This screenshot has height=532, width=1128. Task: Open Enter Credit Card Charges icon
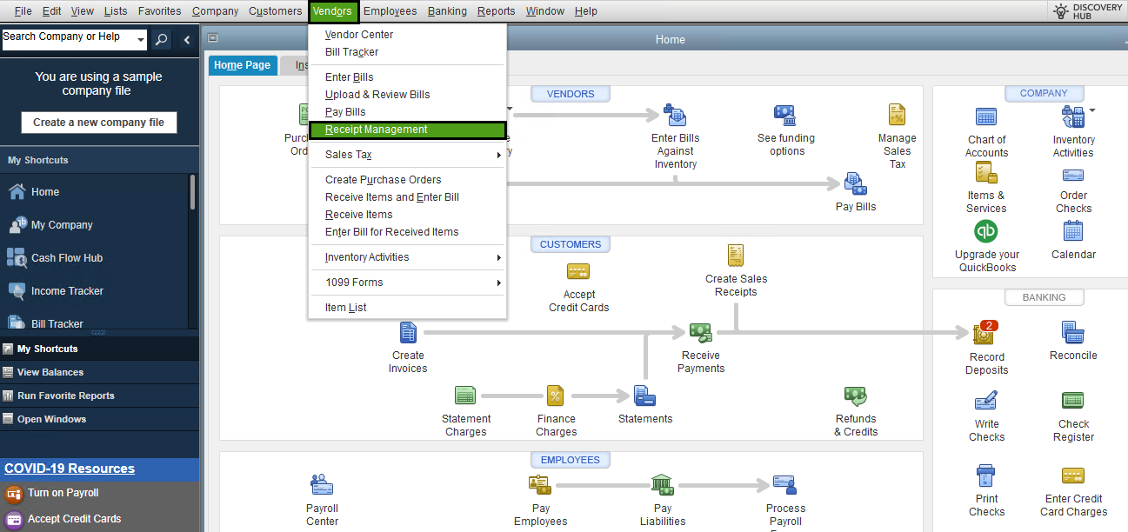[x=1073, y=475]
